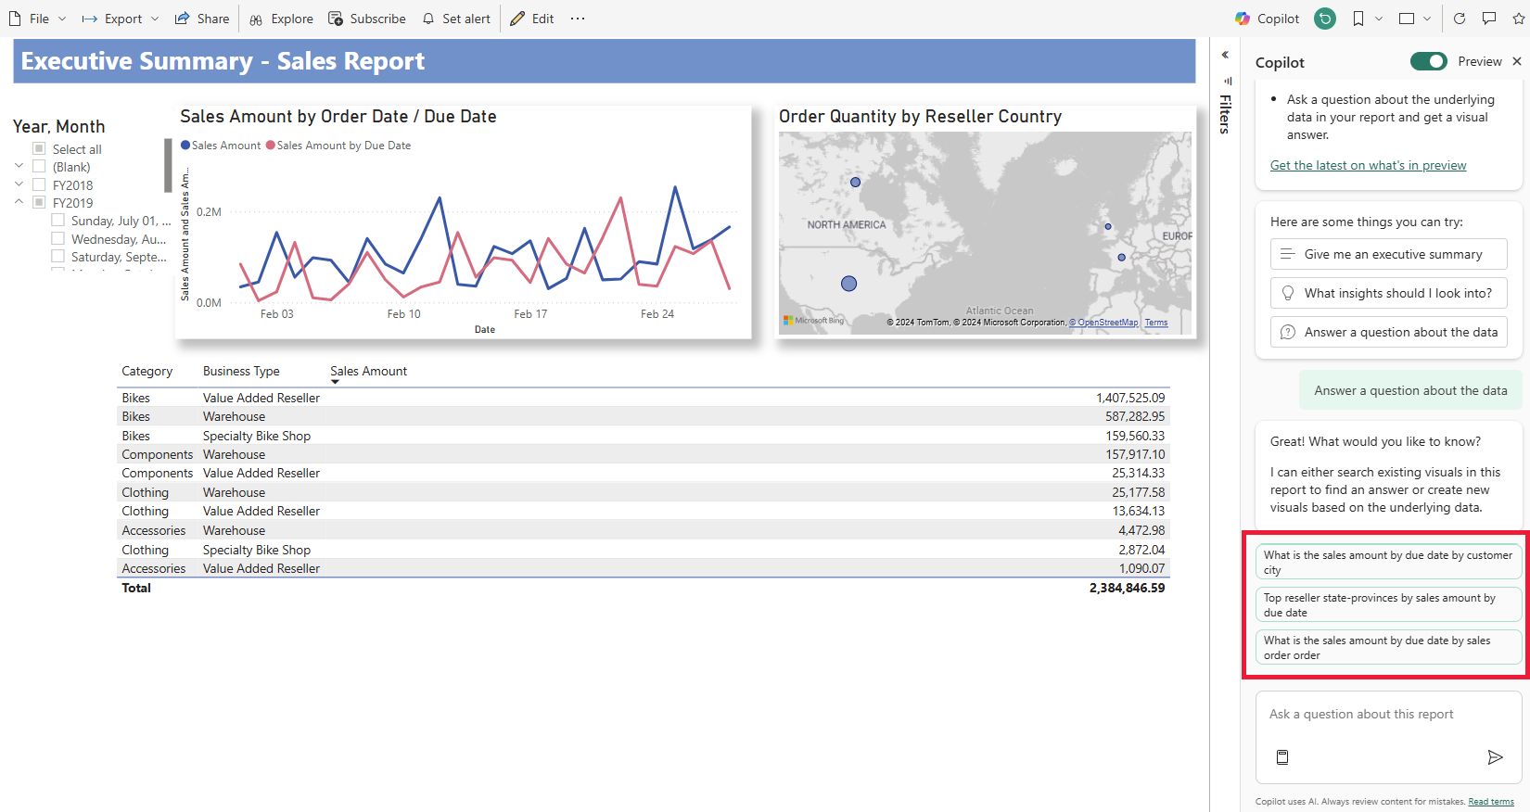The height and width of the screenshot is (812, 1530).
Task: Toggle the Copilot Preview switch
Action: pyautogui.click(x=1429, y=61)
